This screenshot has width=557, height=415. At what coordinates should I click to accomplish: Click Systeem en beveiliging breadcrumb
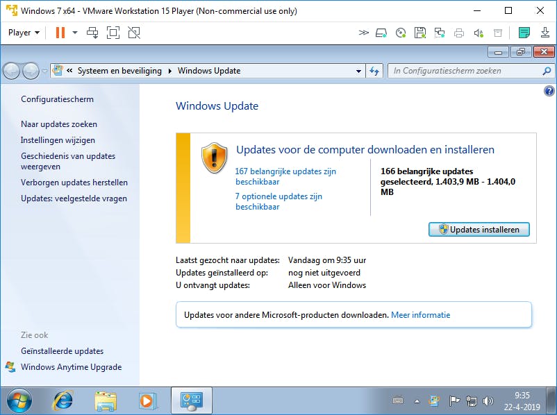pos(119,71)
